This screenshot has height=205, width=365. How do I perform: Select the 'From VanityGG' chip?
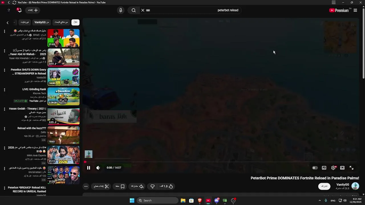coord(42,22)
